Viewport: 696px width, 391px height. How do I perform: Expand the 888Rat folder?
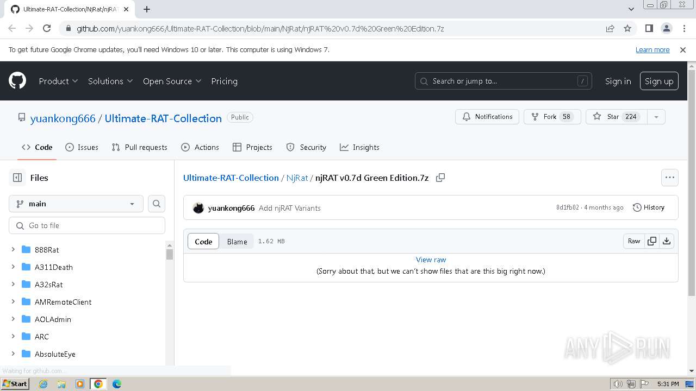tap(13, 250)
